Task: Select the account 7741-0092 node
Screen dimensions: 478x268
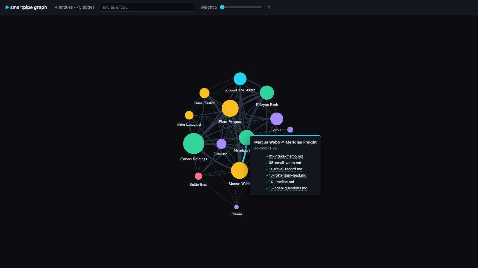Action: click(240, 79)
